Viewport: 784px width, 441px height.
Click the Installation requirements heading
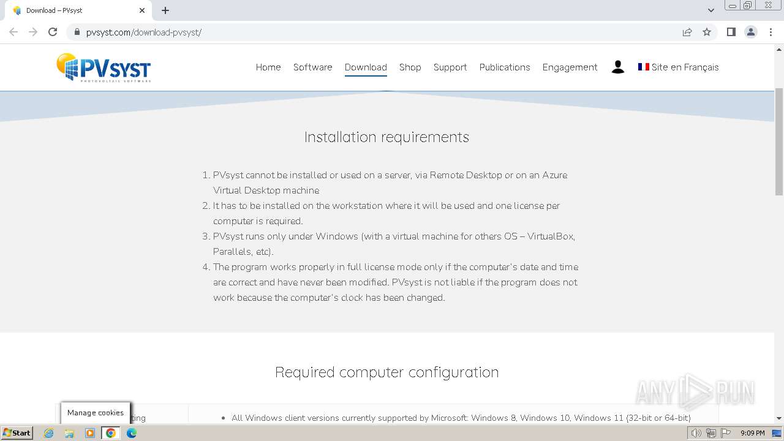click(x=386, y=137)
